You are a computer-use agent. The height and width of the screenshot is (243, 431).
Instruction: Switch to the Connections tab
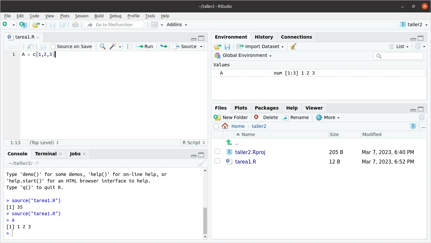[297, 37]
